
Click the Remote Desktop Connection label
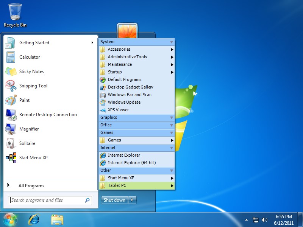[x=48, y=115]
